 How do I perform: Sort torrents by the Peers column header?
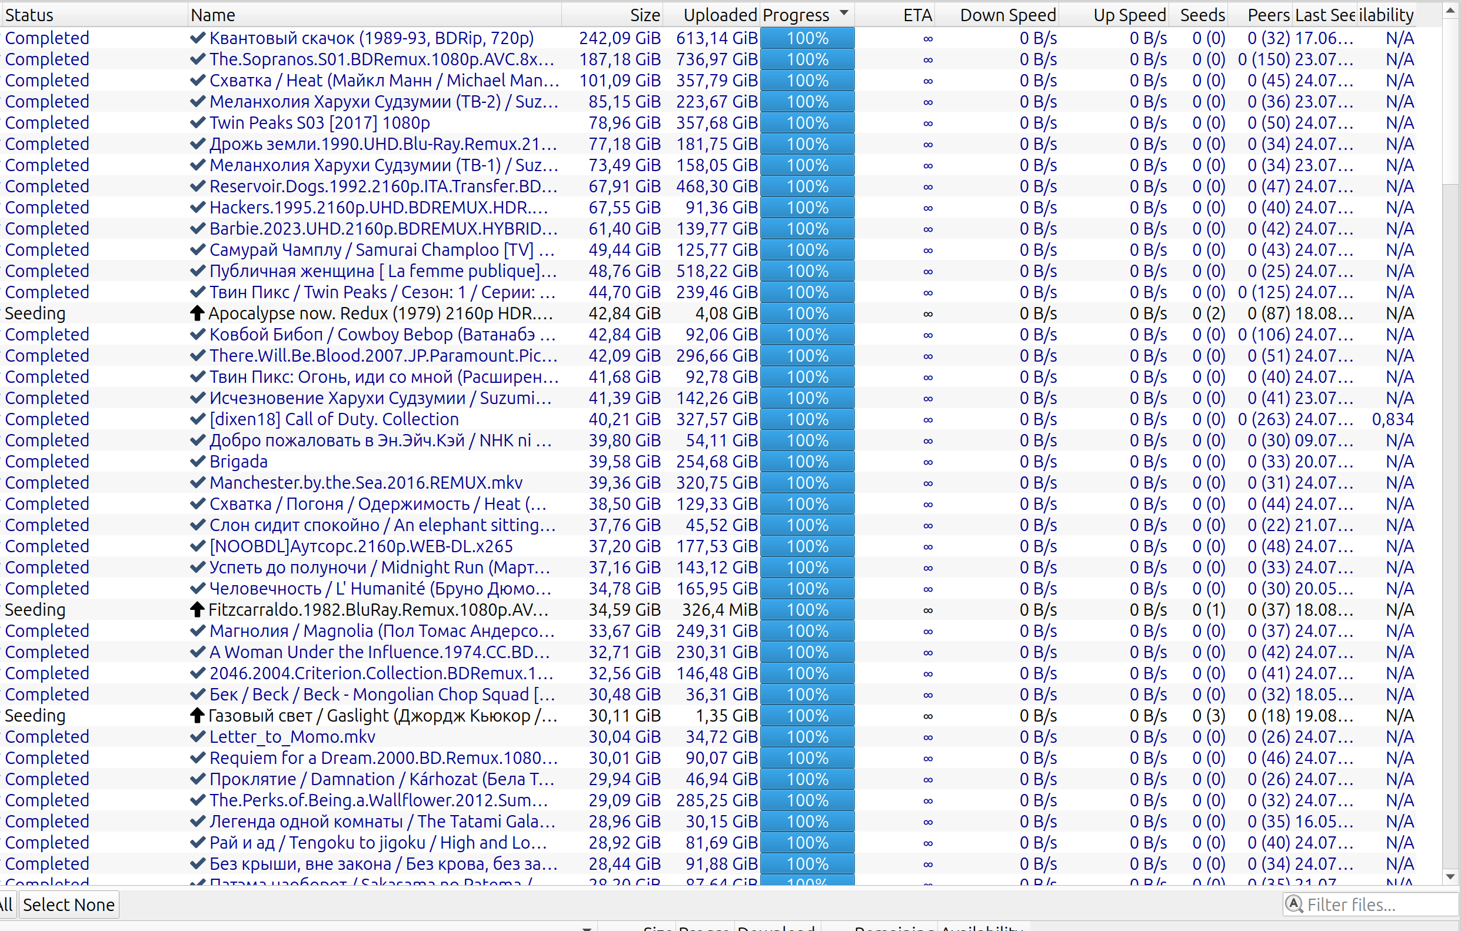click(1261, 15)
